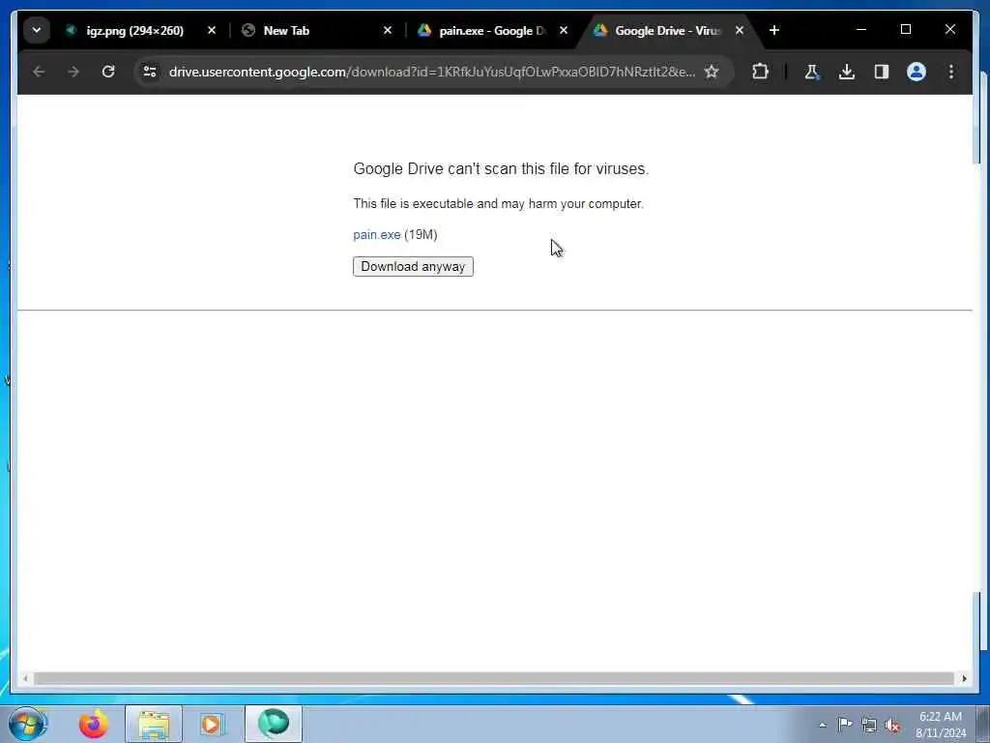This screenshot has height=743, width=990.
Task: Open the network tray icon
Action: click(869, 725)
